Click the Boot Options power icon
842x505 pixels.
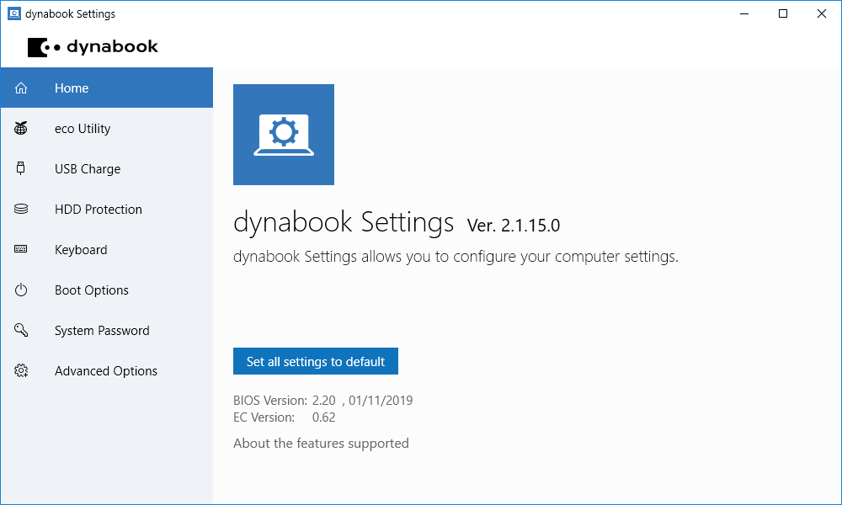[x=21, y=290]
